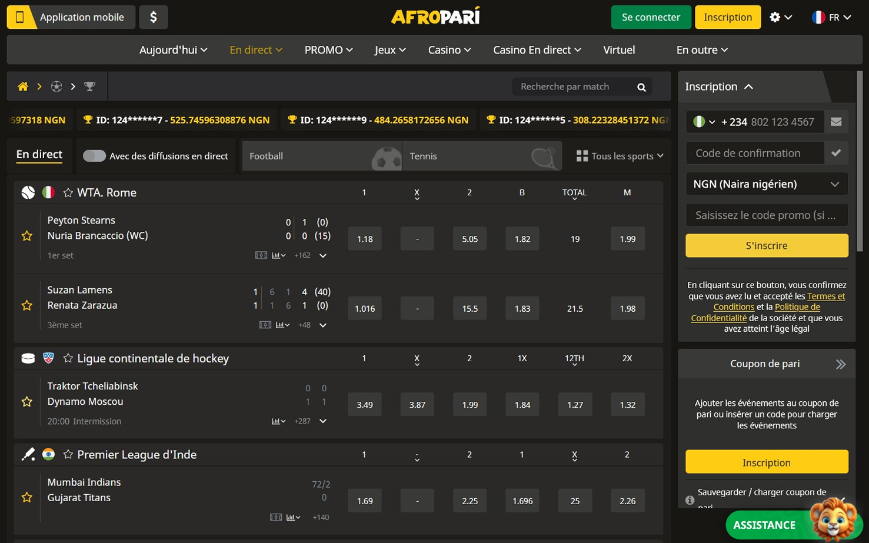Click the ASSISTANCE button
Viewport: 869px width, 543px height.
[x=764, y=525]
